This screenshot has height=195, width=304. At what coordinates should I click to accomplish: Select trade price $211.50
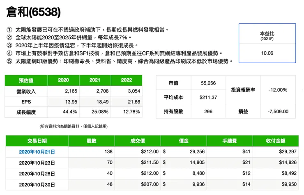coord(150,162)
